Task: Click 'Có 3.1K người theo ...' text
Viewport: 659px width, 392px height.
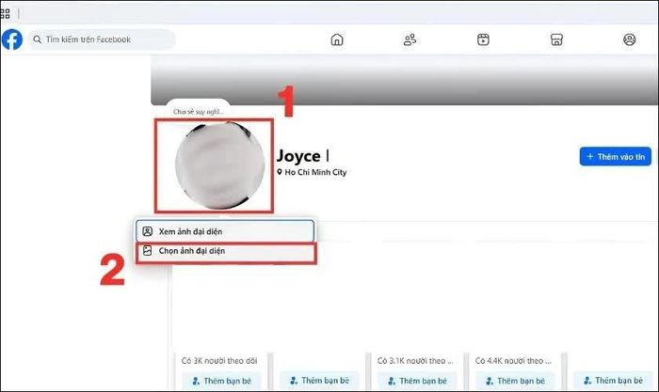Action: 415,361
